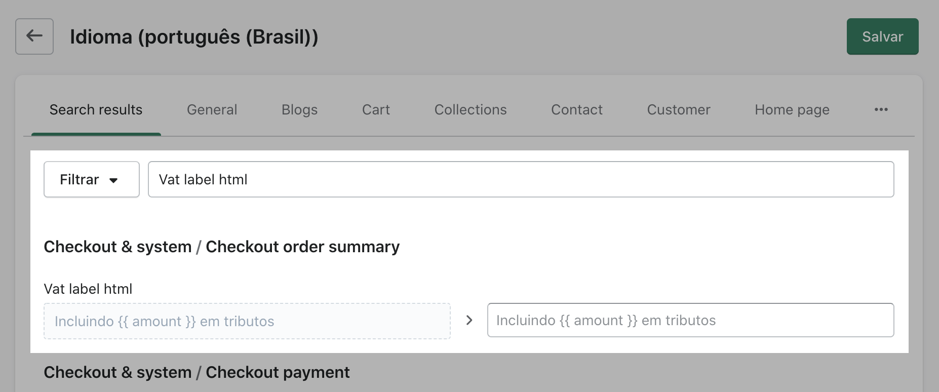
Task: Open the more tabs ellipsis menu
Action: (881, 110)
